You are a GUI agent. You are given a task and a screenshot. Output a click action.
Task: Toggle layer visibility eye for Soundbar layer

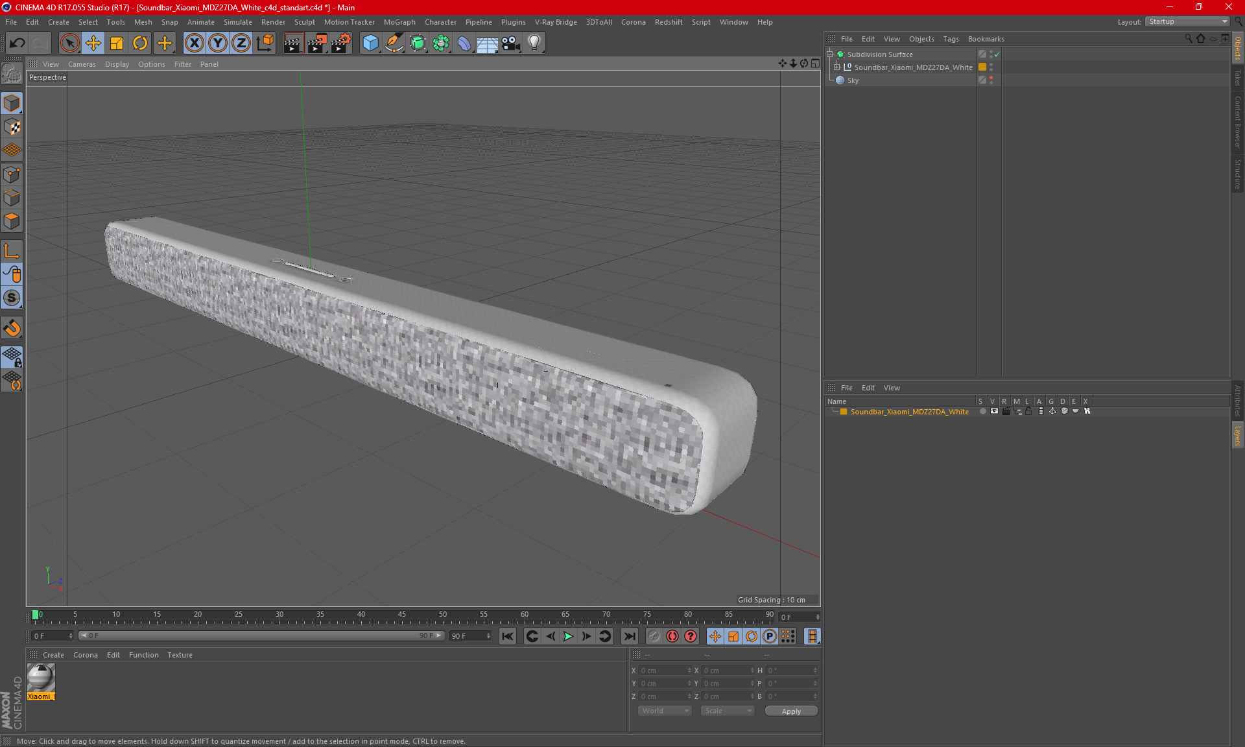(994, 412)
